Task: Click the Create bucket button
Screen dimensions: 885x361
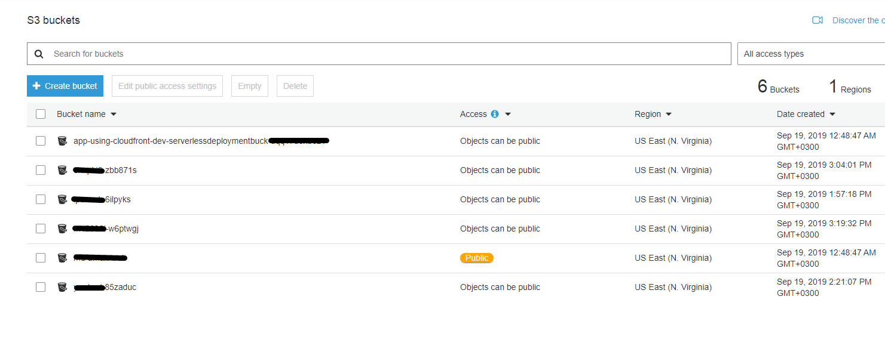Action: click(65, 86)
